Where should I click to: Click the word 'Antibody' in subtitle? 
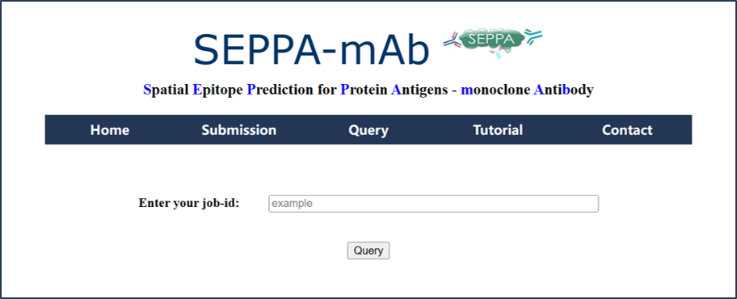[563, 90]
